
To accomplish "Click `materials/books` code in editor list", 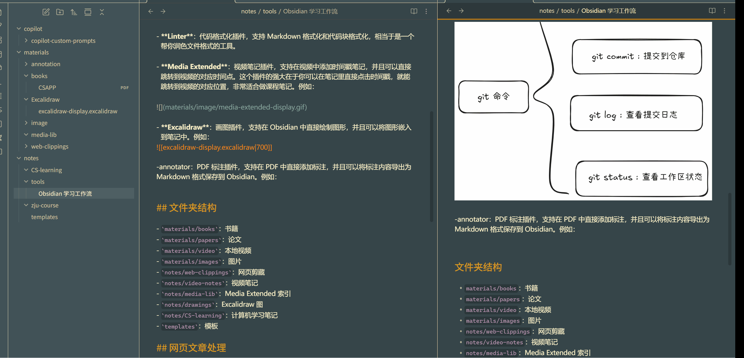I will pos(189,229).
